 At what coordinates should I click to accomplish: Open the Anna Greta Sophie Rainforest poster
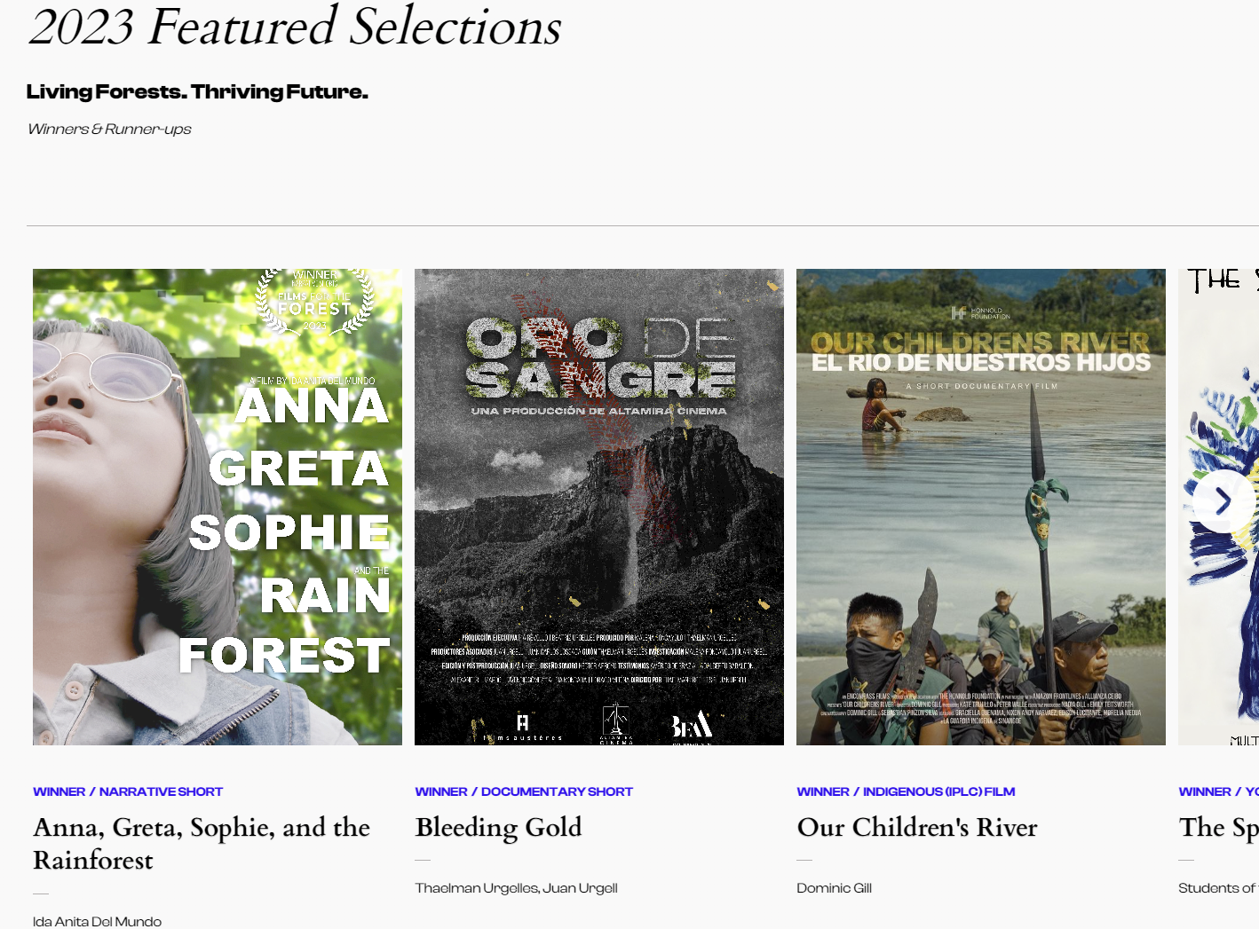[218, 507]
